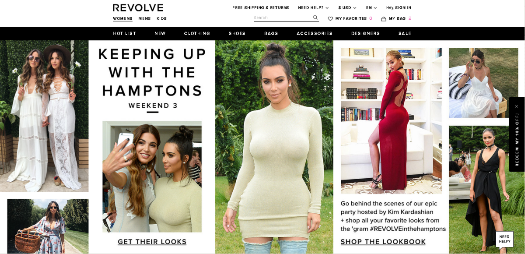Screen dimensions: 525x254
Task: Open the Need Help chat bubble
Action: coord(504,240)
